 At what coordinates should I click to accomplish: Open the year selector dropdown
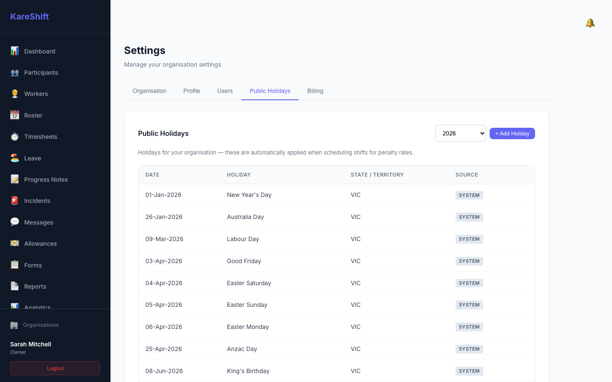[461, 133]
